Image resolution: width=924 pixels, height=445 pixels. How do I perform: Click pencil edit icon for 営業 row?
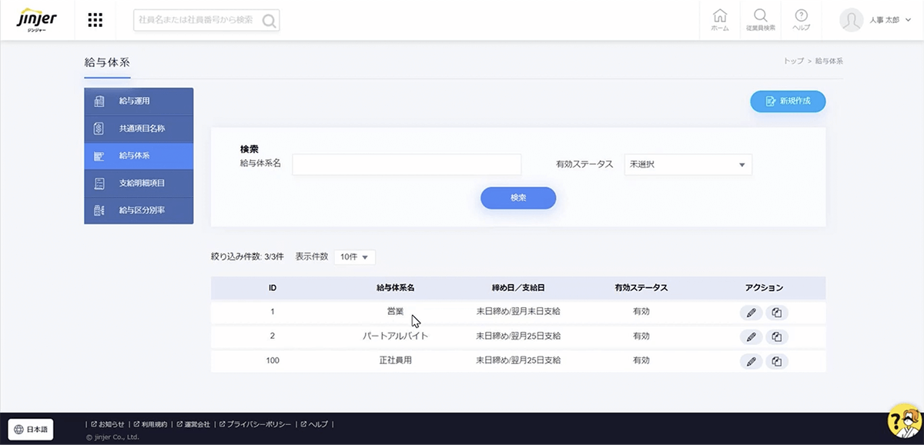[x=751, y=313]
